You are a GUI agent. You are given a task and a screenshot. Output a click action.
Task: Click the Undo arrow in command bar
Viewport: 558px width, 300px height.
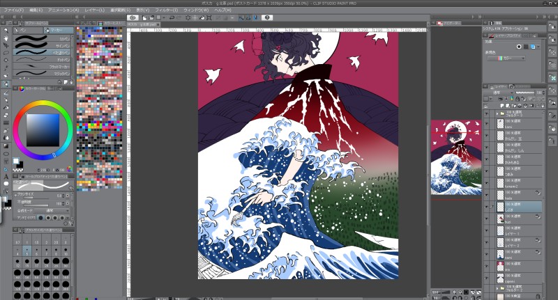point(172,17)
